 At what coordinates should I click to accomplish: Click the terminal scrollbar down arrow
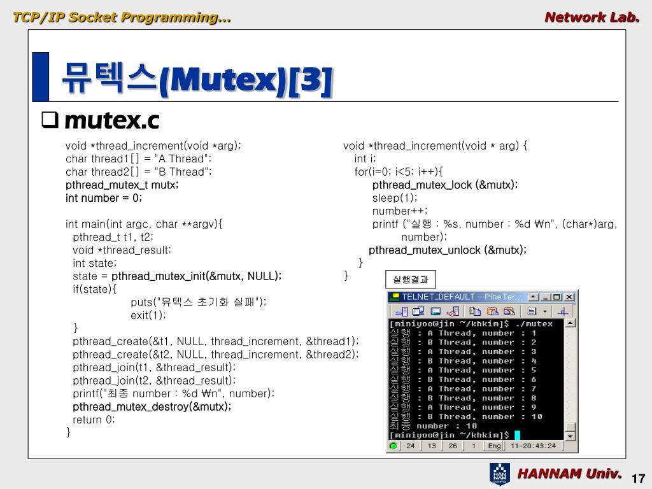point(570,436)
